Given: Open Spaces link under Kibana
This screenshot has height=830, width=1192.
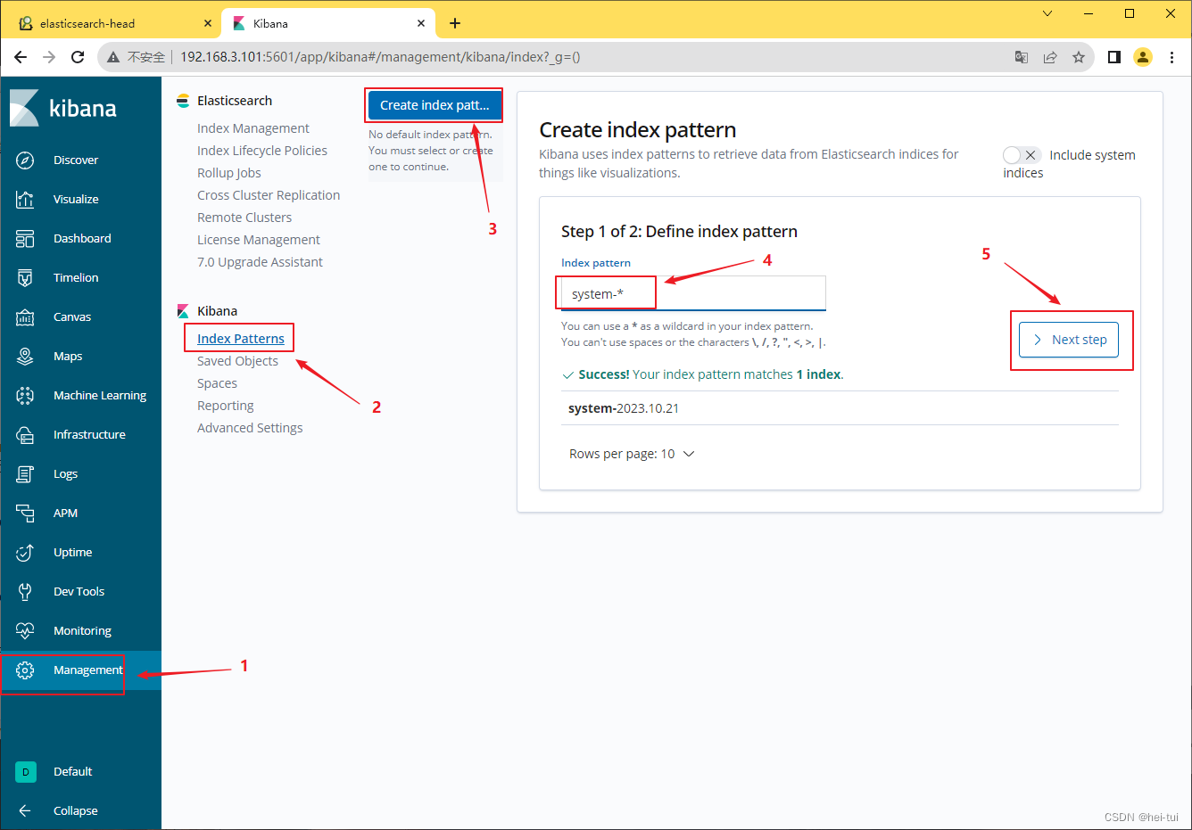Looking at the screenshot, I should (x=218, y=383).
